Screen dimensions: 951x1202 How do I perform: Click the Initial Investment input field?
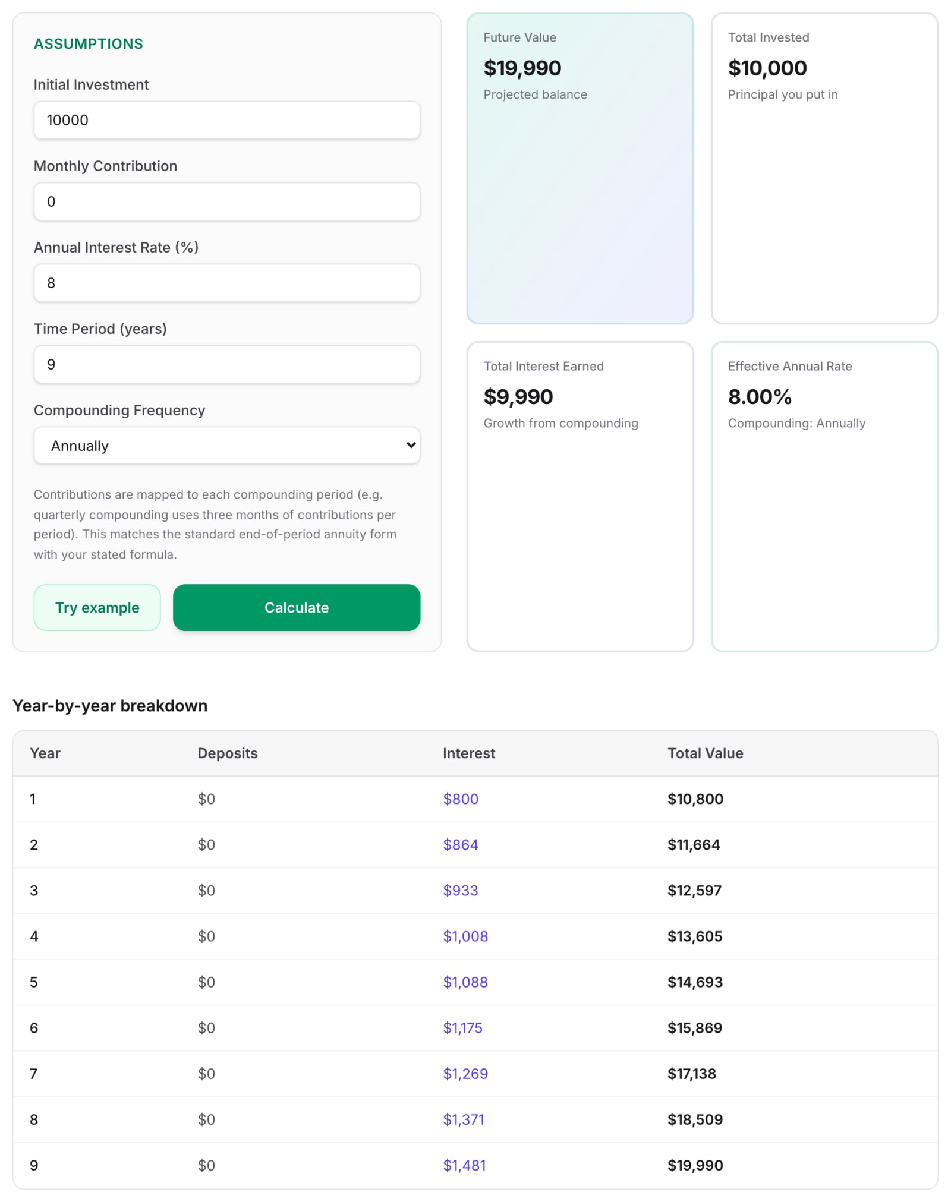point(226,120)
